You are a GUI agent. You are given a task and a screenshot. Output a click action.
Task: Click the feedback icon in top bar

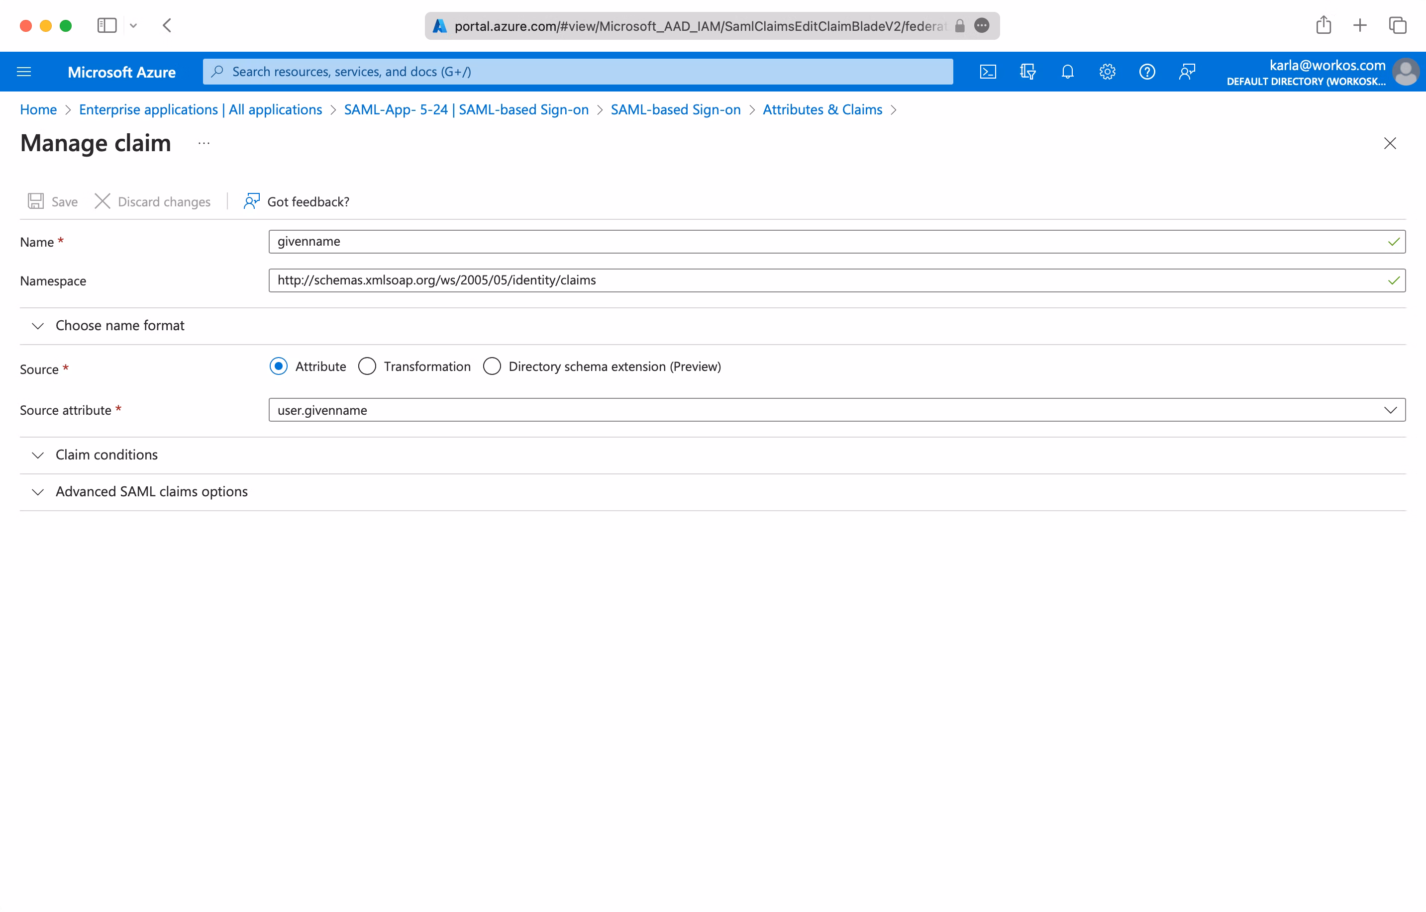[1187, 72]
